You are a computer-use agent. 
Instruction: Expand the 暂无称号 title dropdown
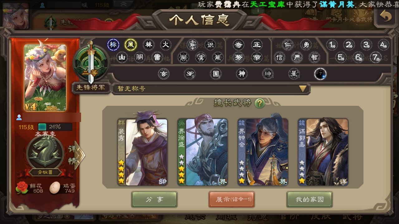coord(211,89)
